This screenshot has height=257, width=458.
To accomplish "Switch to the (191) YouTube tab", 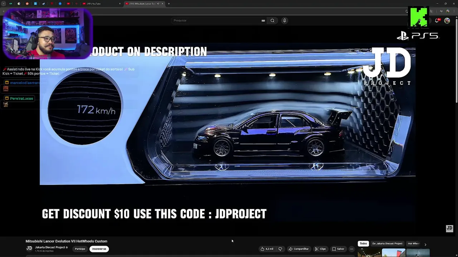I will tap(102, 4).
